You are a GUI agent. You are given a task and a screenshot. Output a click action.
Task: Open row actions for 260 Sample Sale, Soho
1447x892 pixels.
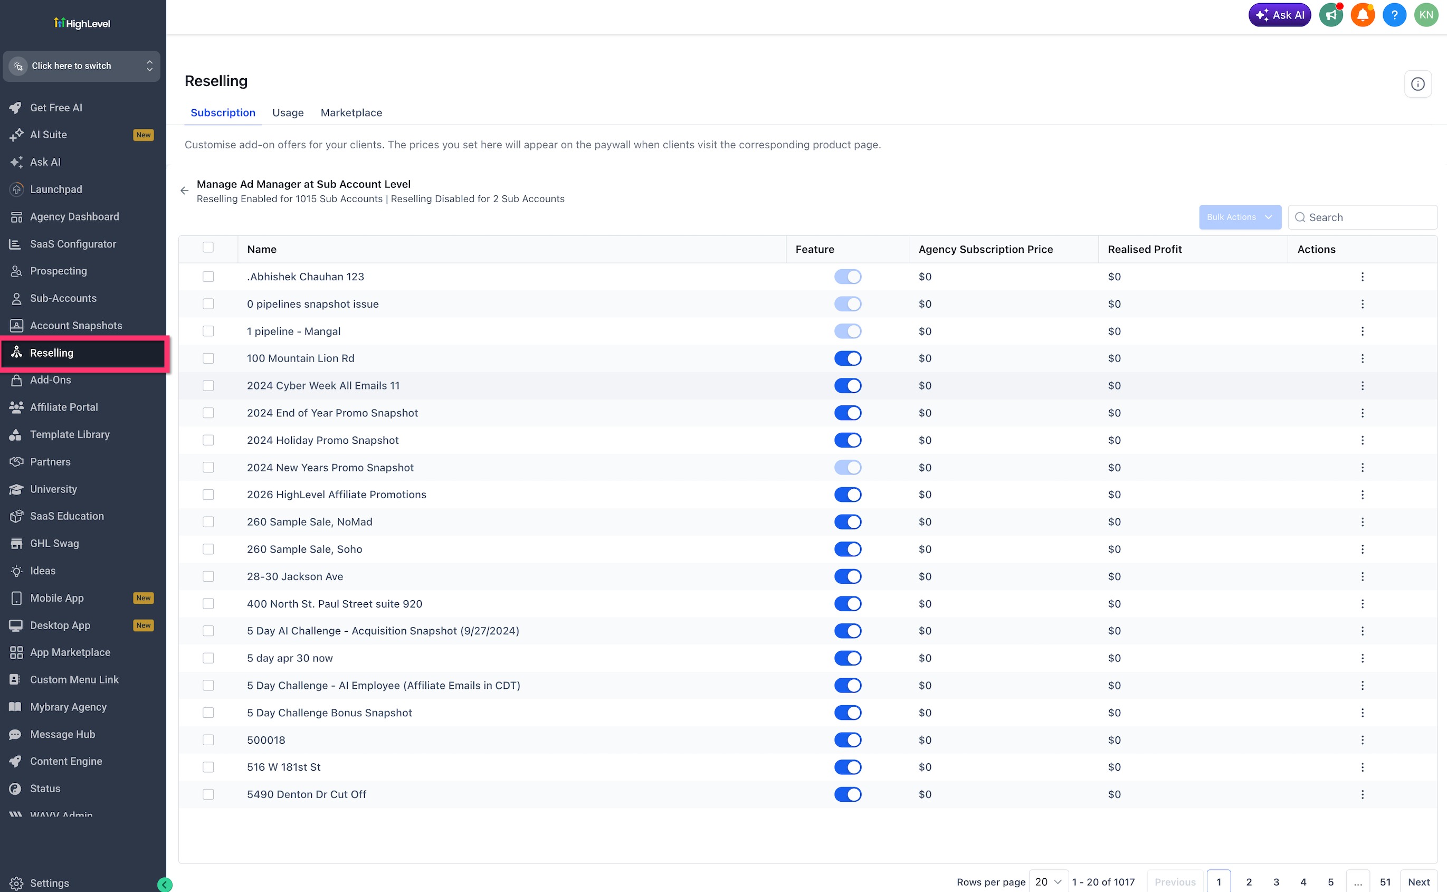pos(1362,549)
